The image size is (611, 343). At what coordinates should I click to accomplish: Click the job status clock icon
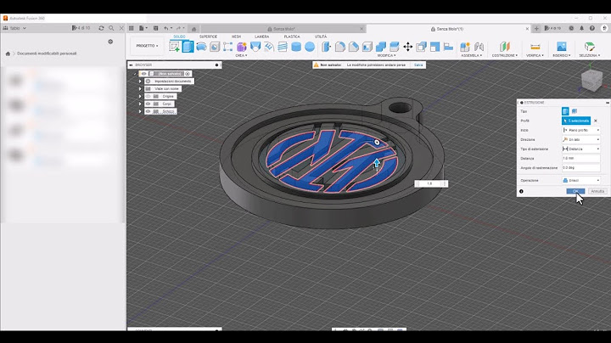[571, 28]
